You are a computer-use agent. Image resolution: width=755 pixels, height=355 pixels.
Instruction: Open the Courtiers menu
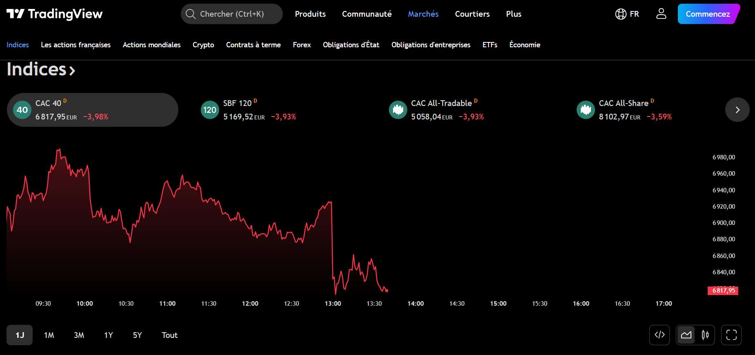[472, 14]
